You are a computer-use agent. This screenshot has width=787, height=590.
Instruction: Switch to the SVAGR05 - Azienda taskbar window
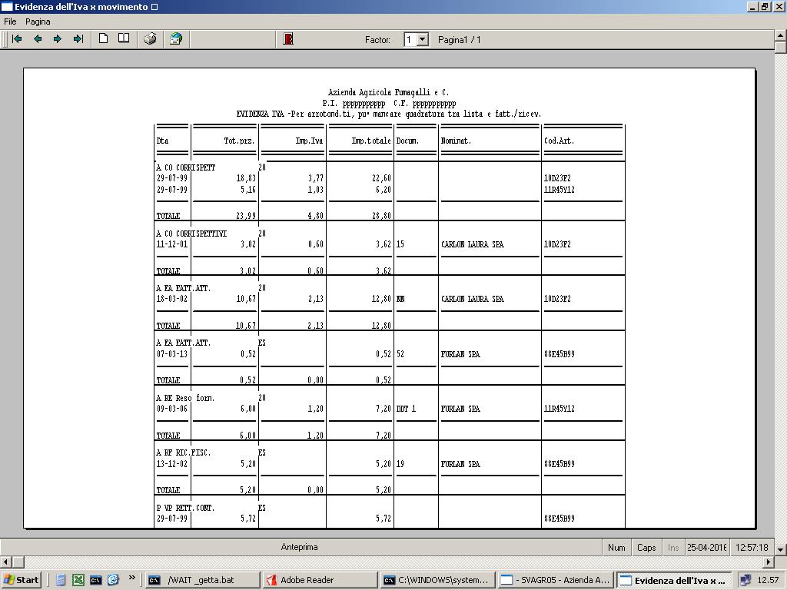pos(556,580)
